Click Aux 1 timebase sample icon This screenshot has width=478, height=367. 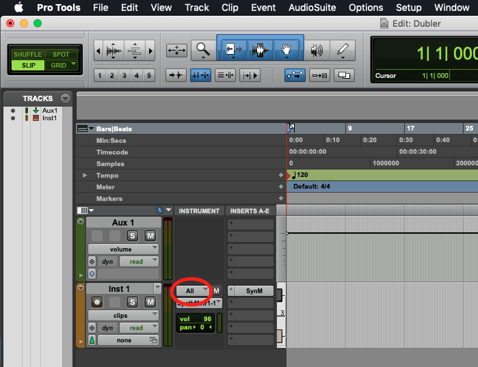[92, 274]
